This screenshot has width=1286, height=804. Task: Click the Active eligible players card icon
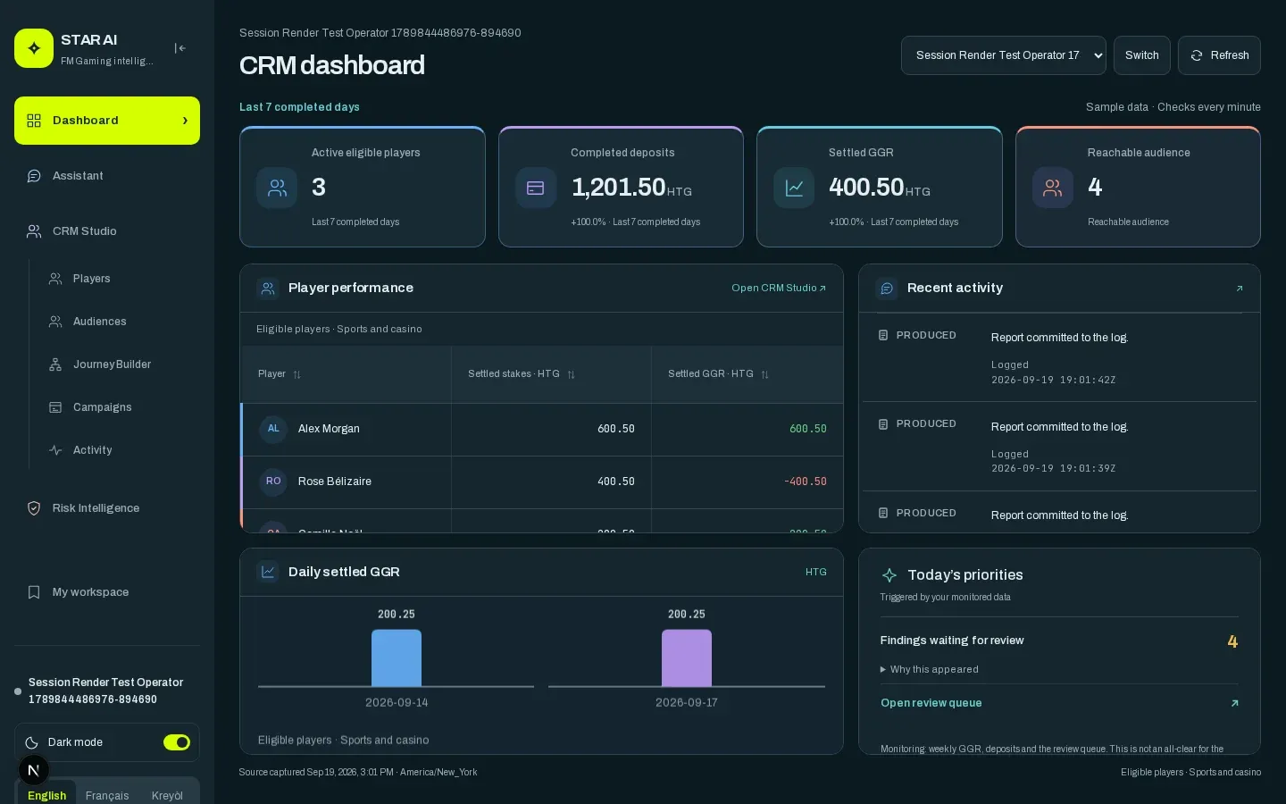click(277, 188)
